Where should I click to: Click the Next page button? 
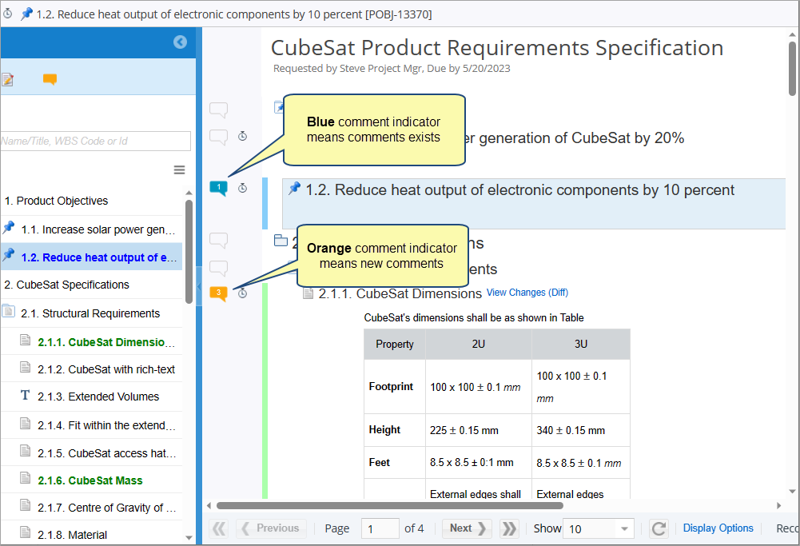467,528
